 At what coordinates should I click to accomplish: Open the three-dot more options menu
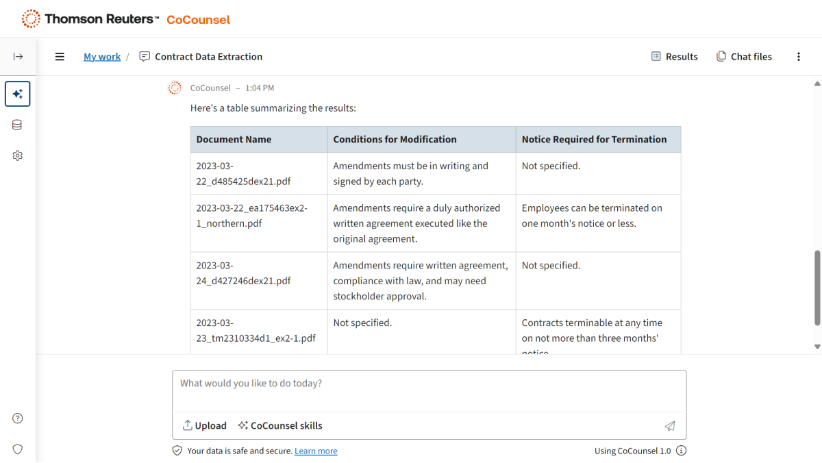click(x=798, y=57)
